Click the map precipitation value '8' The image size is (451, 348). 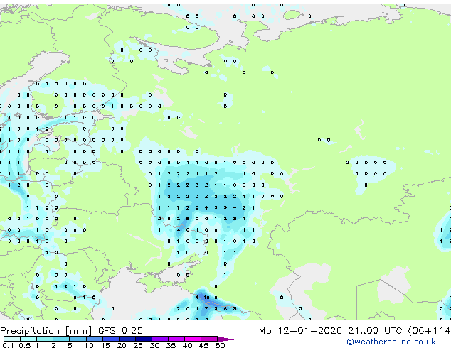[225, 309]
